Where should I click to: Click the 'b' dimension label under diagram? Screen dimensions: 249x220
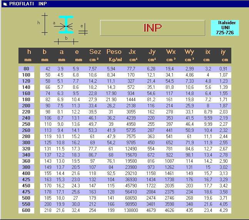[66, 38]
